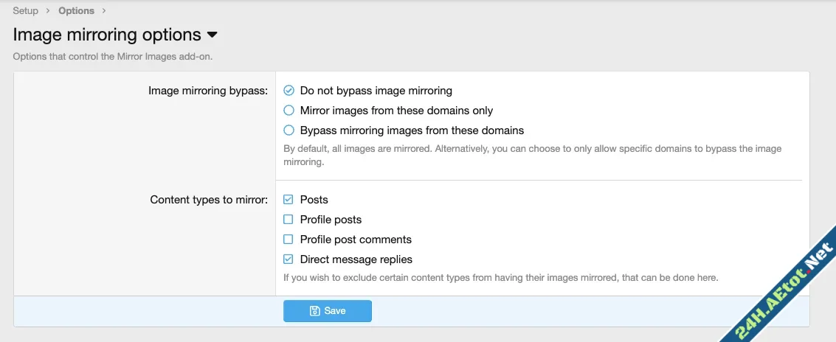
Task: Select "Do not bypass image mirroring" radio
Action: point(289,91)
